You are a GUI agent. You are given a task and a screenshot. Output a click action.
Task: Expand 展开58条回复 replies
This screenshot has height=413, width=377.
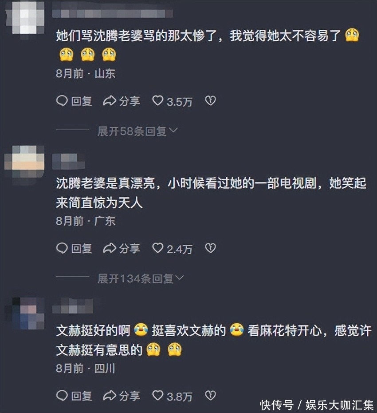pyautogui.click(x=137, y=131)
